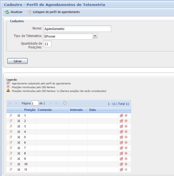Click the Quantidade de Posições field
The height and width of the screenshot is (176, 174).
(x=47, y=44)
